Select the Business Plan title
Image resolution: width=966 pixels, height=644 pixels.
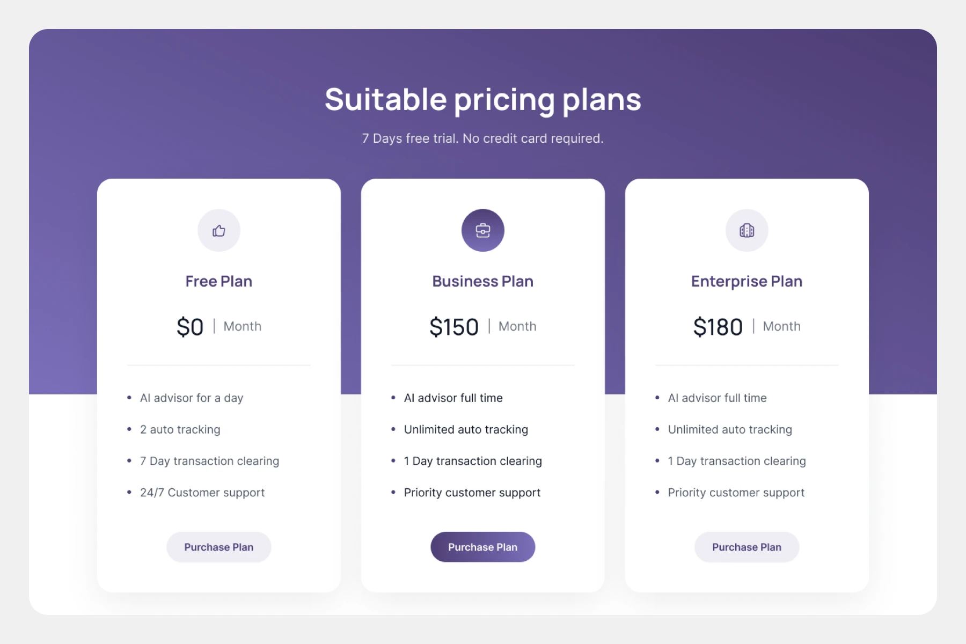click(483, 281)
